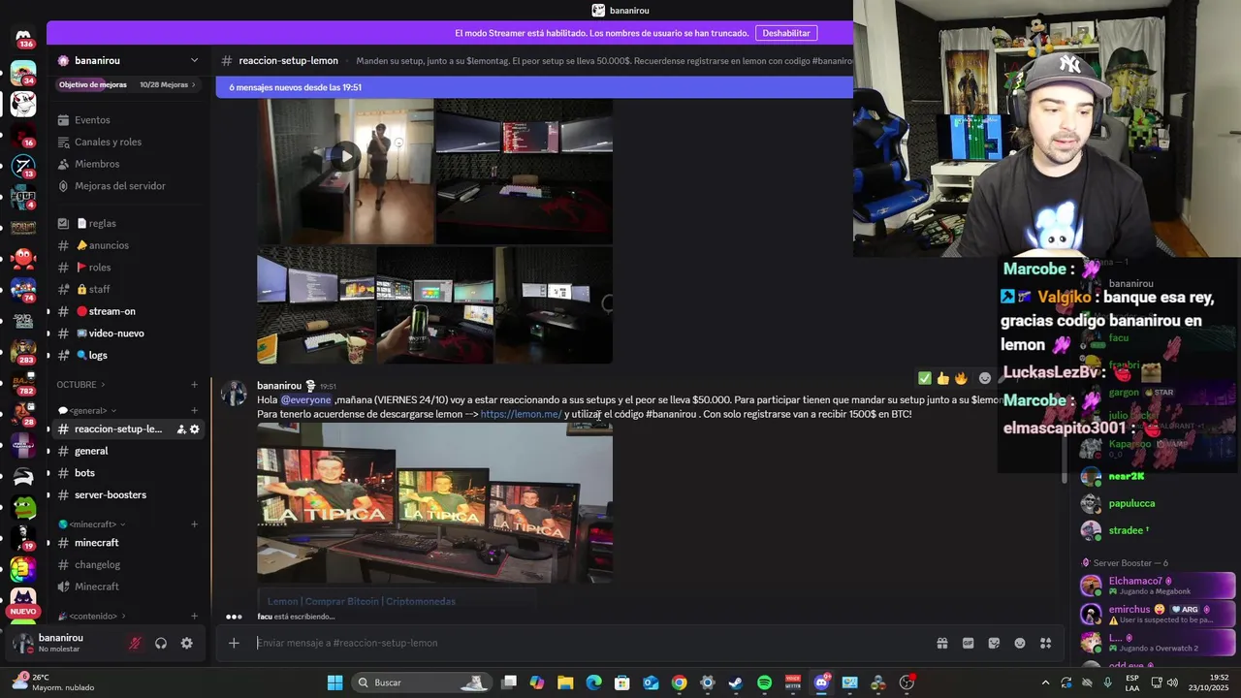Open Discord direct messages home icon
Screen dimensions: 1241x698
tap(23, 39)
